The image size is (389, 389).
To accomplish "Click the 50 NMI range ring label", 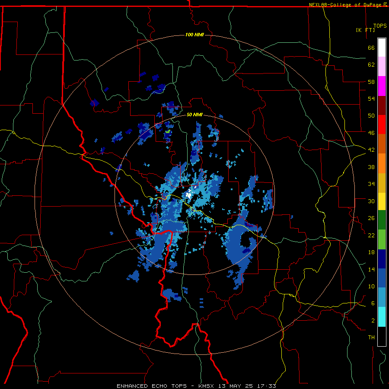I will click(x=194, y=115).
